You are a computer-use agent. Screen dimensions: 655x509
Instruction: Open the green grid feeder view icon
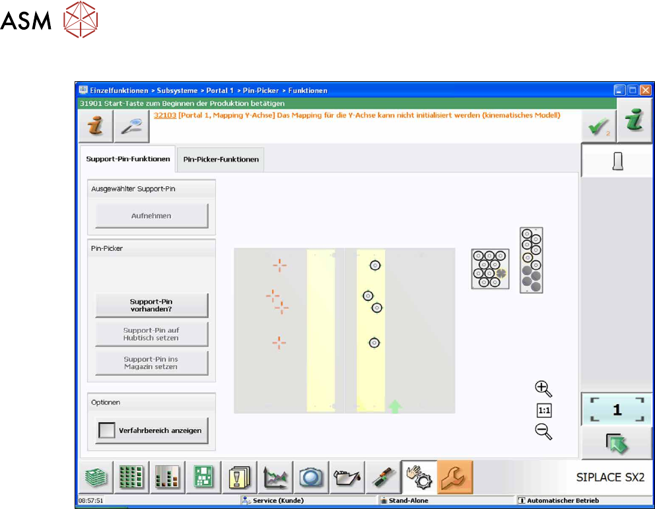pyautogui.click(x=131, y=477)
